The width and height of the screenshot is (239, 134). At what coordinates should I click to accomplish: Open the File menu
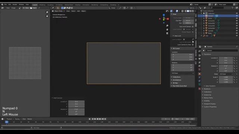point(6,4)
